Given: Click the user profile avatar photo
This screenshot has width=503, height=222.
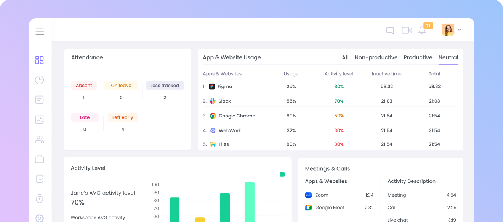Looking at the screenshot, I should point(448,30).
